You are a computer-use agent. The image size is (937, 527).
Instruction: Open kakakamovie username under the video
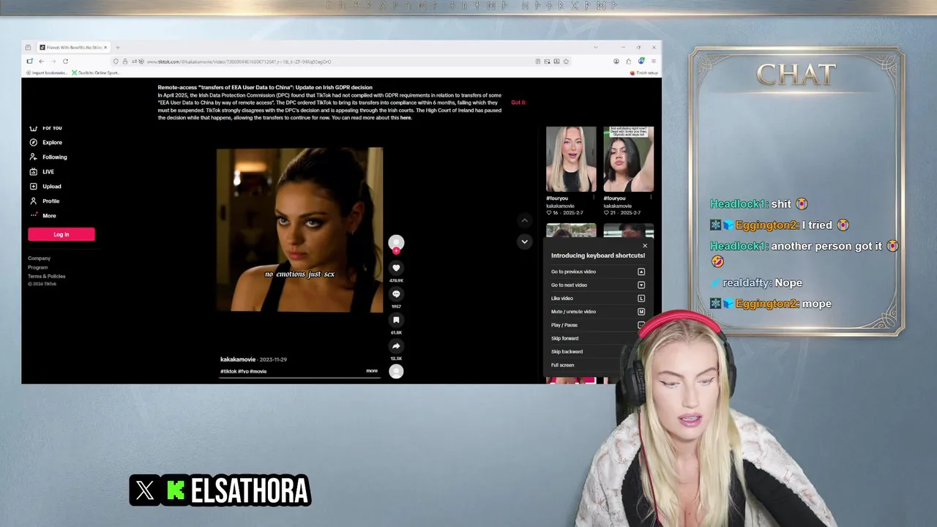[x=238, y=359]
